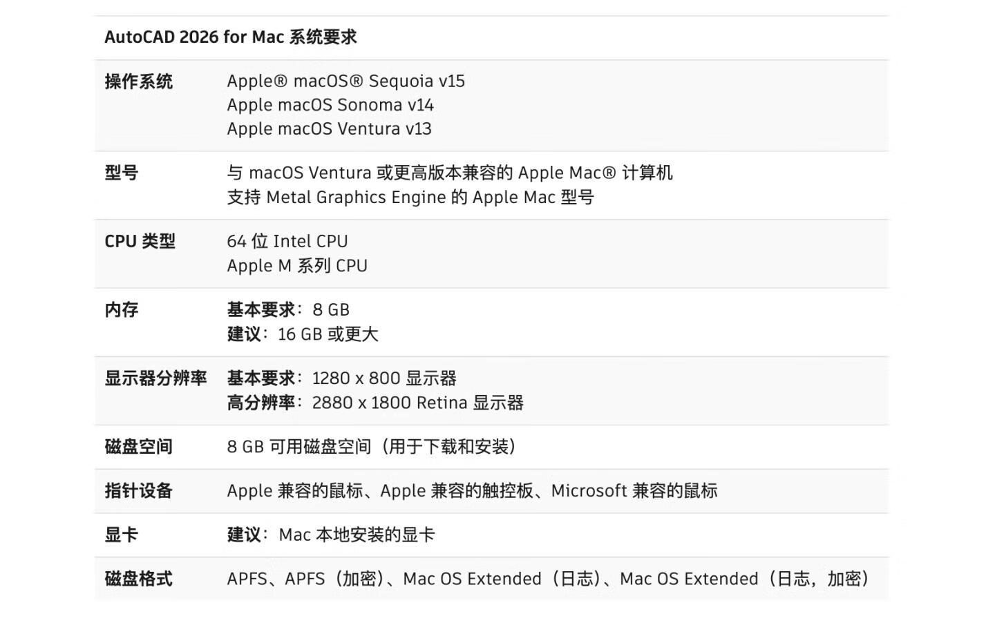Image resolution: width=995 pixels, height=625 pixels.
Task: Click the 磁盘格式 row label
Action: pos(138,579)
